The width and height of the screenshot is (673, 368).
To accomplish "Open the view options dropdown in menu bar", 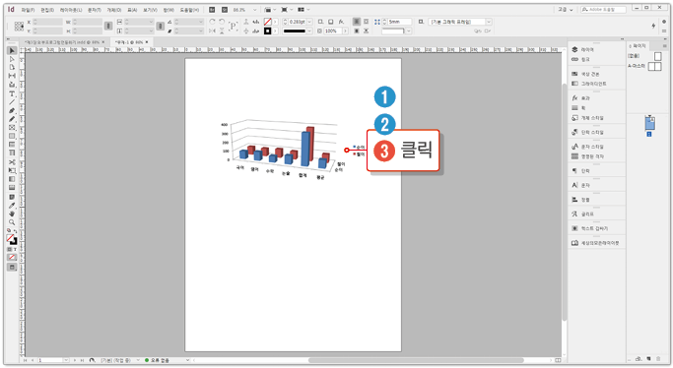I will tap(270, 10).
